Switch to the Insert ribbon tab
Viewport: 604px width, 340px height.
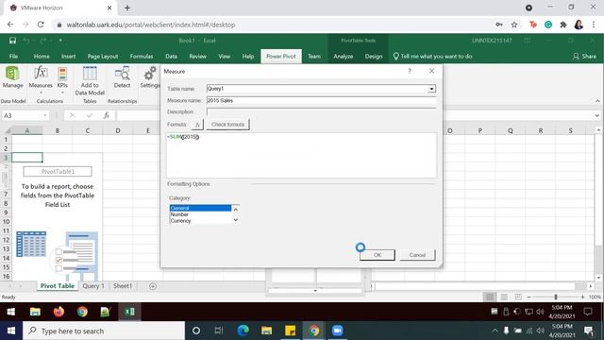coord(68,57)
